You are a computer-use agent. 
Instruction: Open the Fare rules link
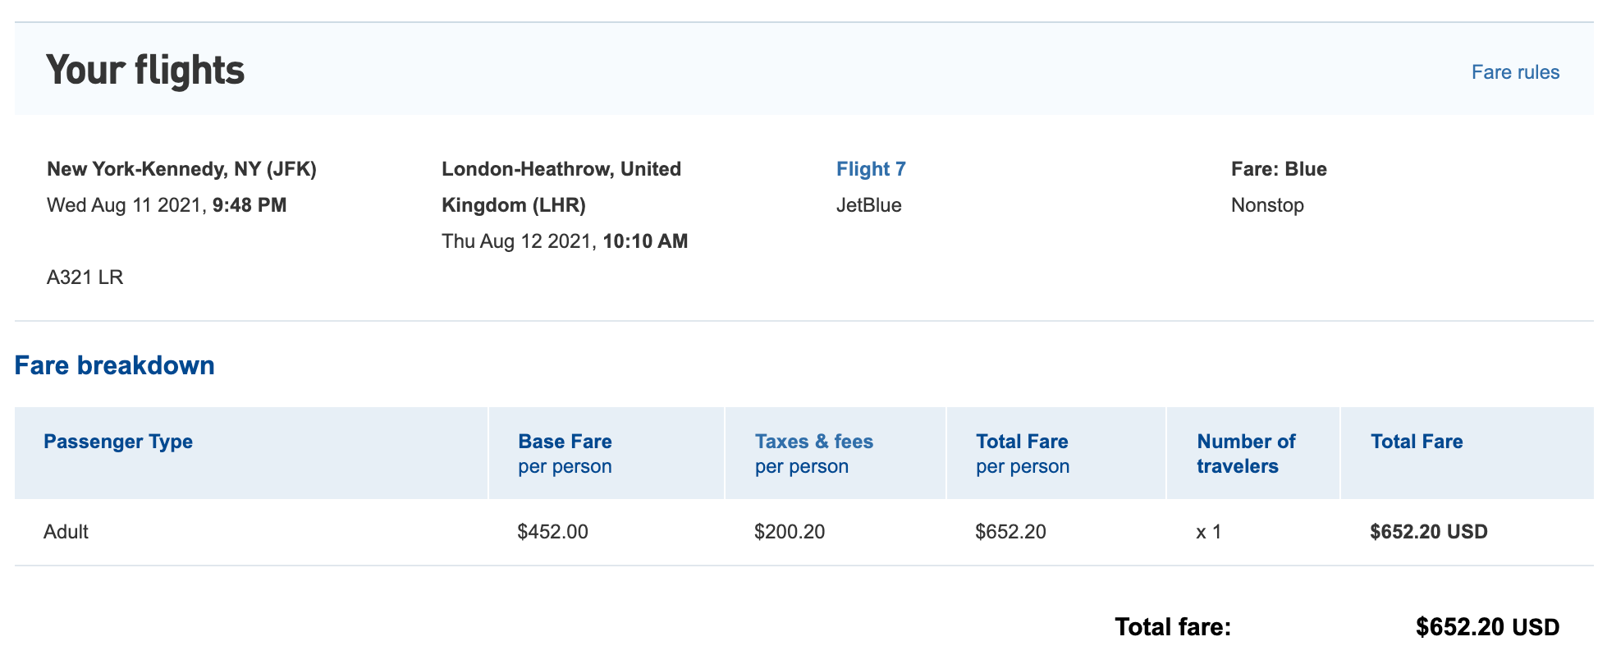(x=1514, y=72)
